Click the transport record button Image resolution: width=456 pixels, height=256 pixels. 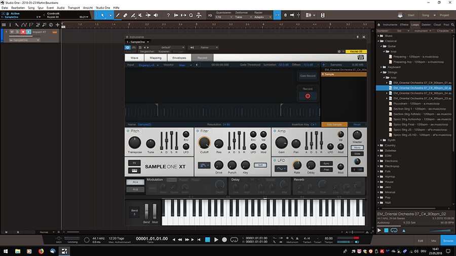(x=224, y=240)
